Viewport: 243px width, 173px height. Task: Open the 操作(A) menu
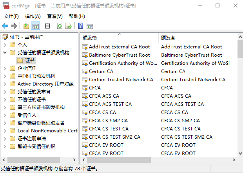coord(33,16)
